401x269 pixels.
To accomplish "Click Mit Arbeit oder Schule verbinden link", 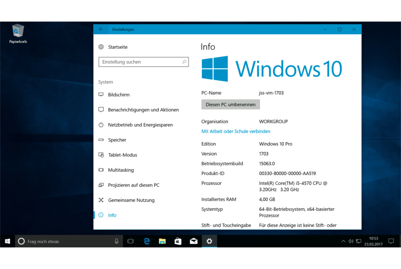I will point(235,132).
